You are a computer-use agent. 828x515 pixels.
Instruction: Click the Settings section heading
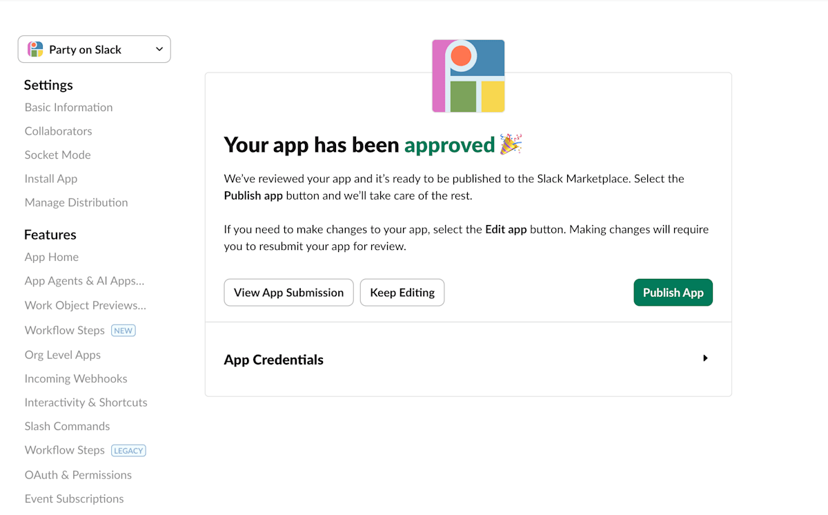[x=48, y=85]
